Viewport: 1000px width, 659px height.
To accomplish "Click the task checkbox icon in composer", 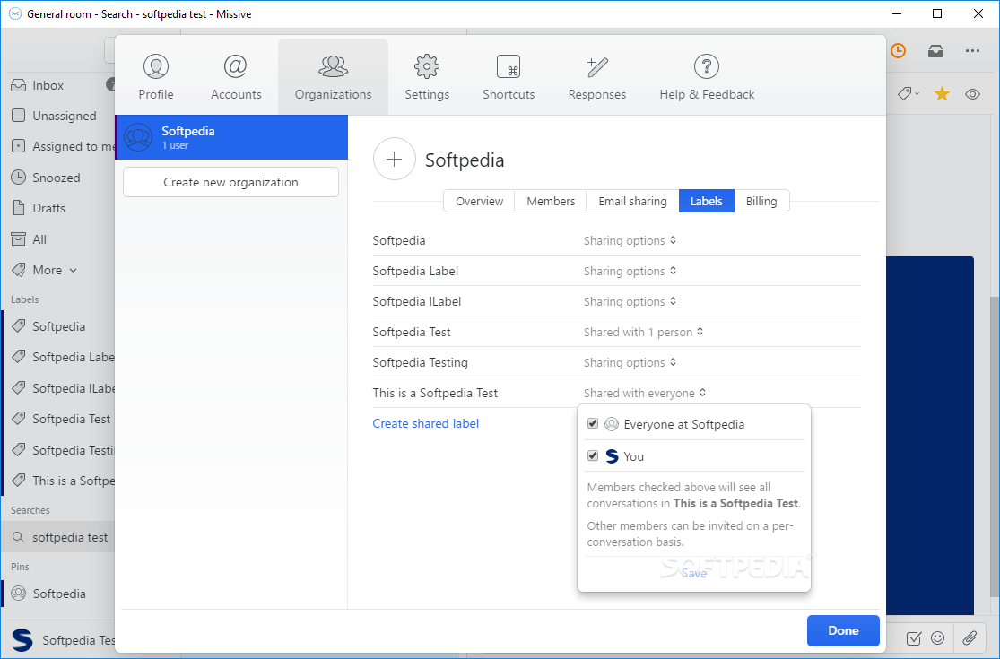I will [x=913, y=637].
